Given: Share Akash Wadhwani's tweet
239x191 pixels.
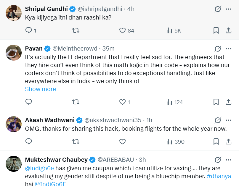Looking at the screenshot, I should click(x=229, y=142).
